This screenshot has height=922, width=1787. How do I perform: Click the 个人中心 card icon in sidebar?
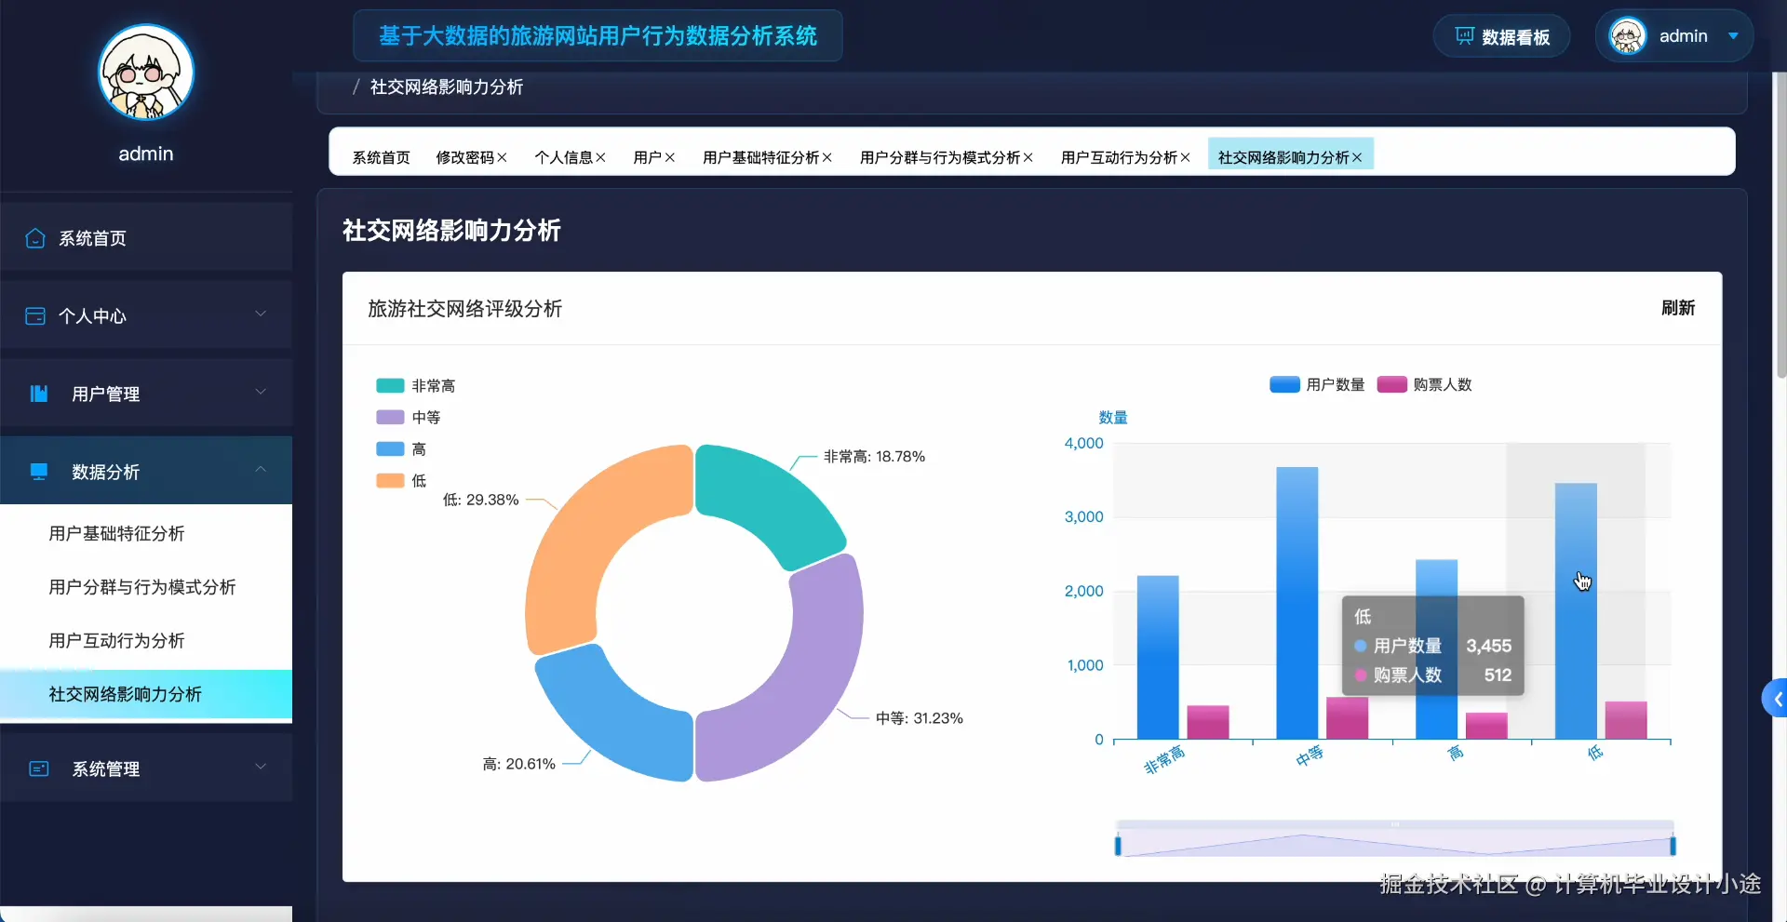tap(35, 316)
